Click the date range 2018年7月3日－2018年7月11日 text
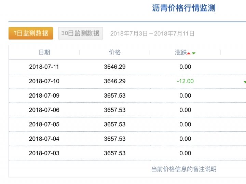The width and height of the screenshot is (246, 184). click(x=152, y=33)
